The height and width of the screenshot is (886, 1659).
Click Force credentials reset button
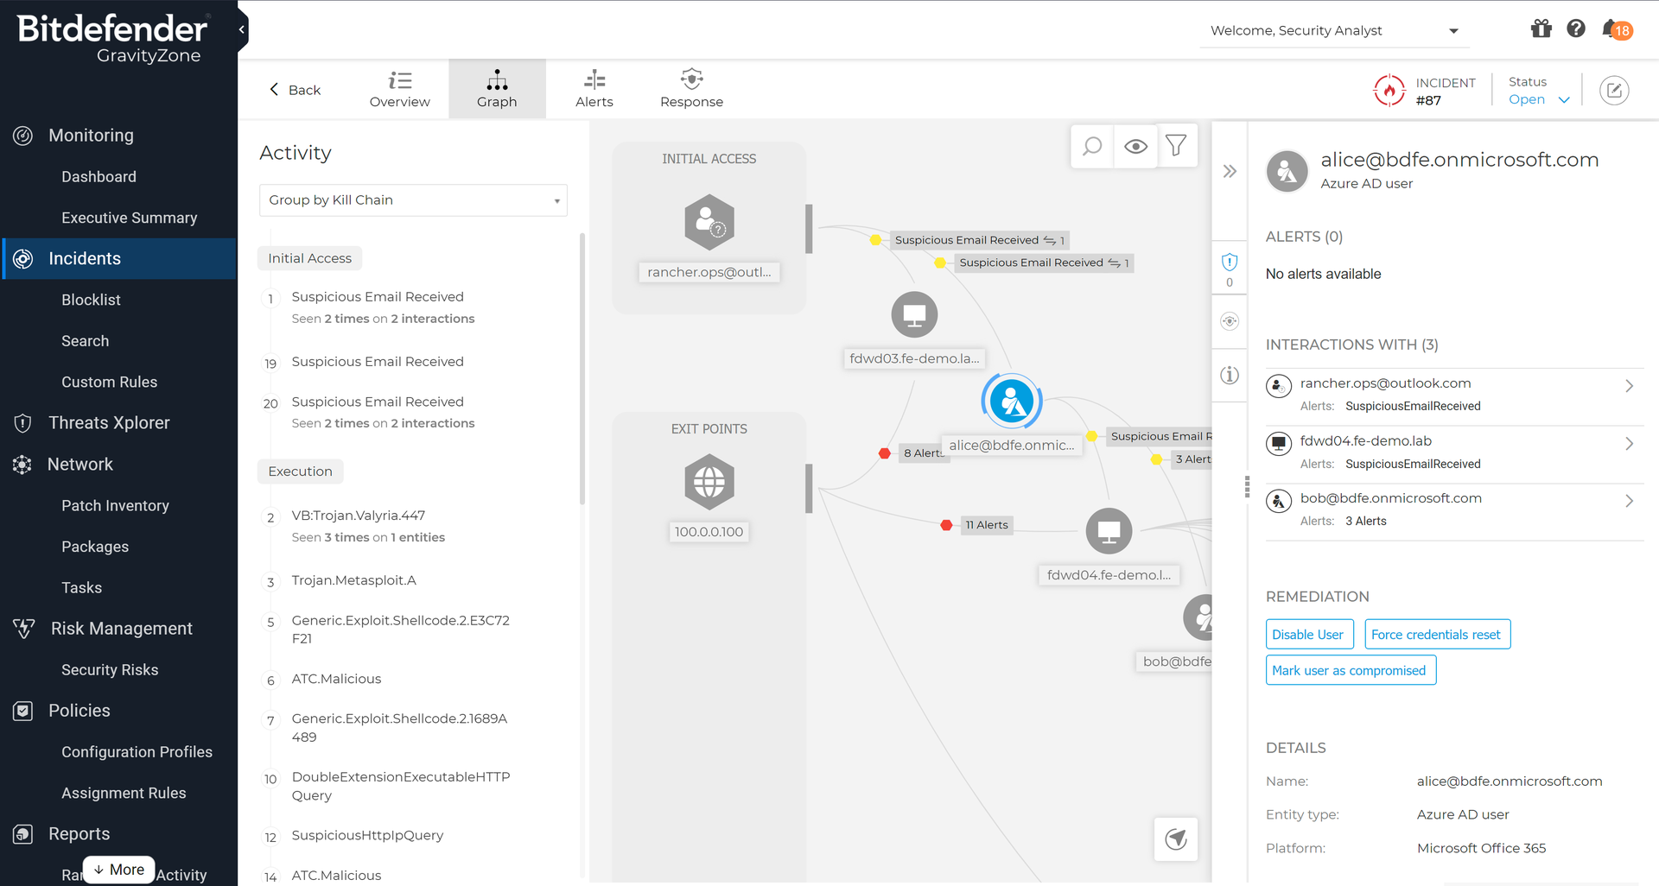[1436, 635]
